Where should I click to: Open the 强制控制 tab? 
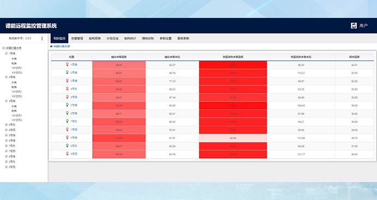(x=148, y=39)
